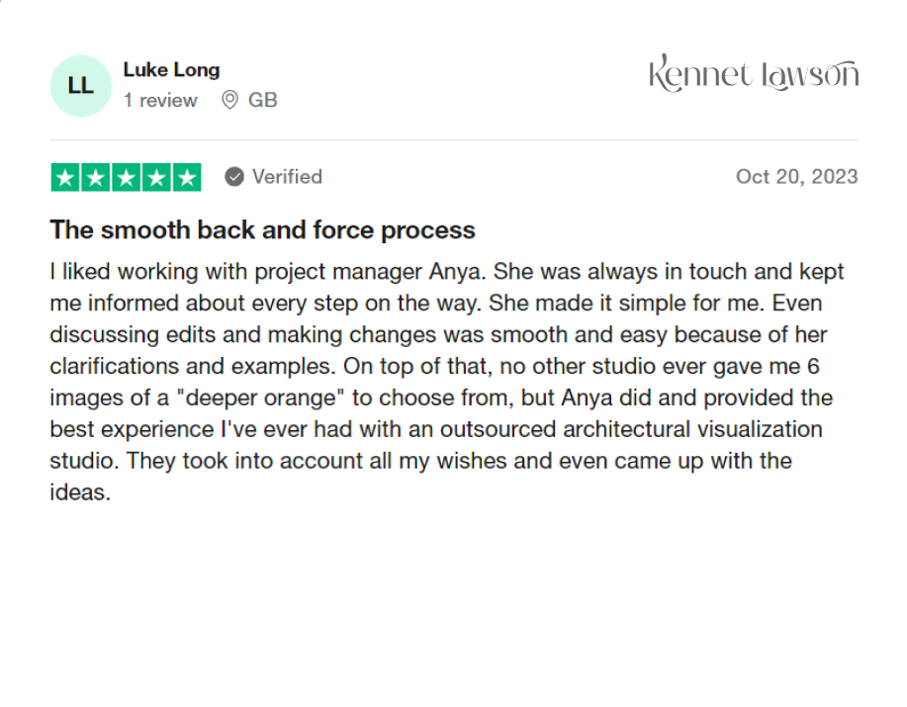Click the location pin icon
The height and width of the screenshot is (707, 907).
pos(229,100)
